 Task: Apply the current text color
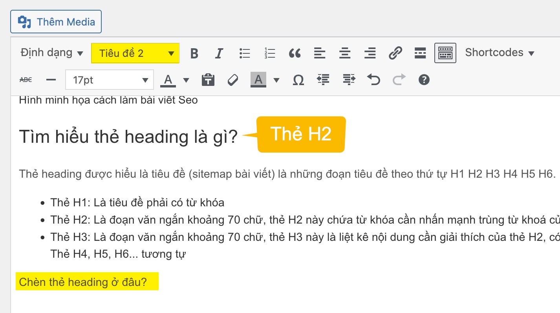coord(168,80)
